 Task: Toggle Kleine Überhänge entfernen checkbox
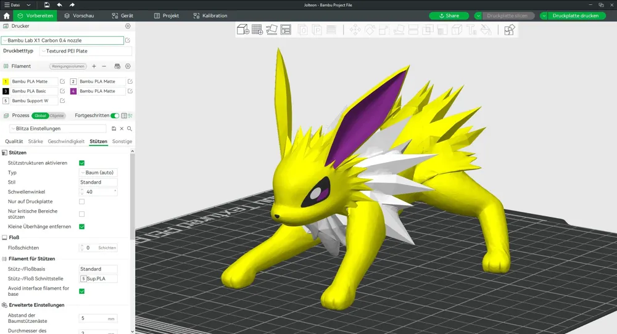[82, 227]
